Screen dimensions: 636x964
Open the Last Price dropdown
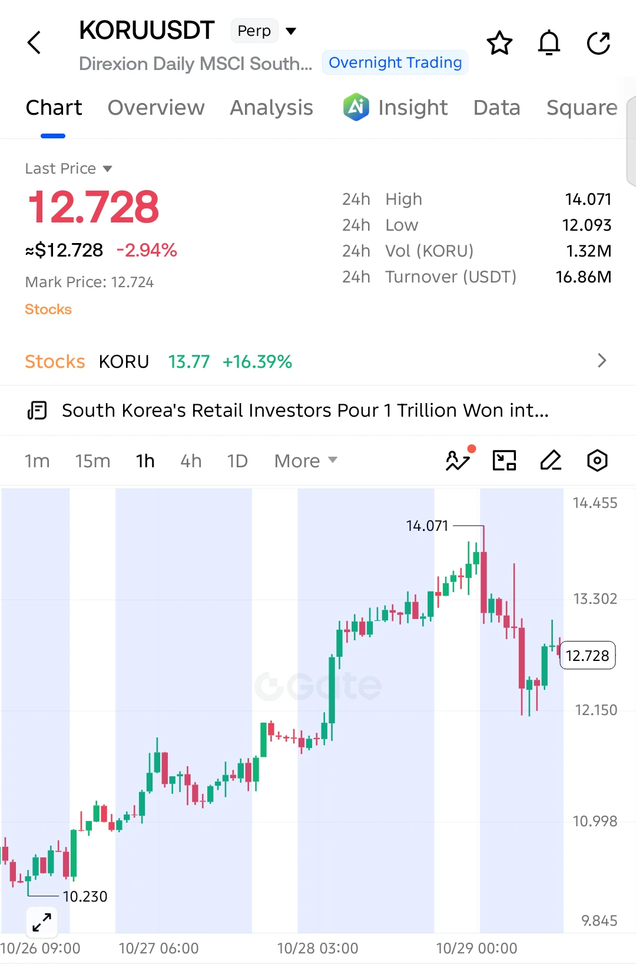[68, 169]
